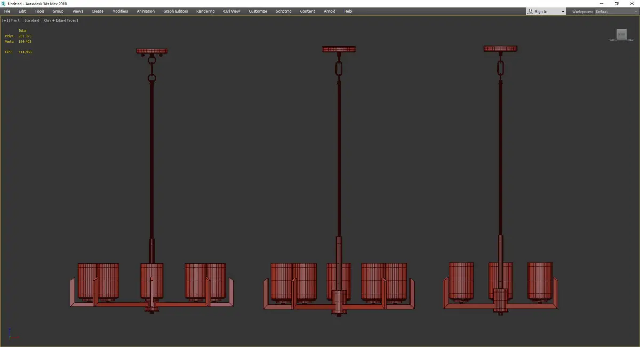Click the ViewCube compass ring
Viewport: 640px width, 347px height.
(x=621, y=40)
